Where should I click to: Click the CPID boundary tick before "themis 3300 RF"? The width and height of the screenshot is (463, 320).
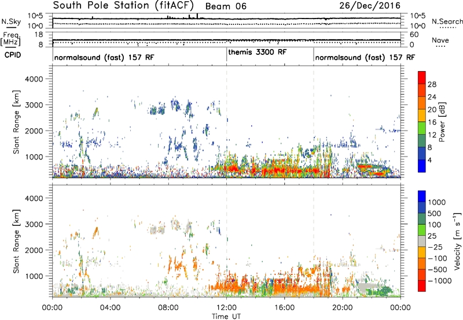(x=226, y=54)
